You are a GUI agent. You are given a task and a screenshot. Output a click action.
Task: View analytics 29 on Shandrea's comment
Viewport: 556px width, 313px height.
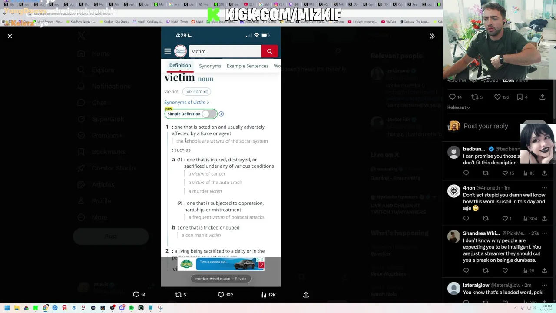[528, 270]
